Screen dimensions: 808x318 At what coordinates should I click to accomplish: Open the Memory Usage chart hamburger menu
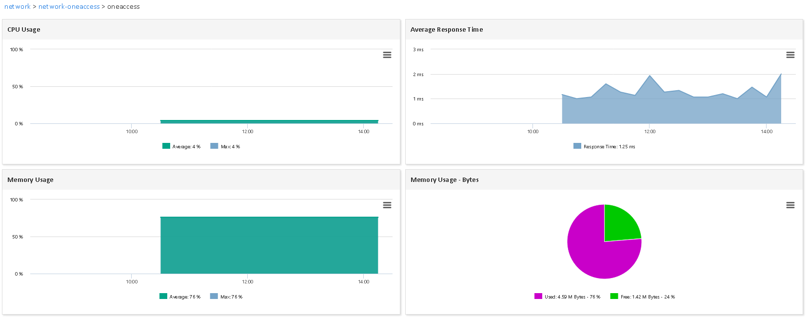pos(387,205)
